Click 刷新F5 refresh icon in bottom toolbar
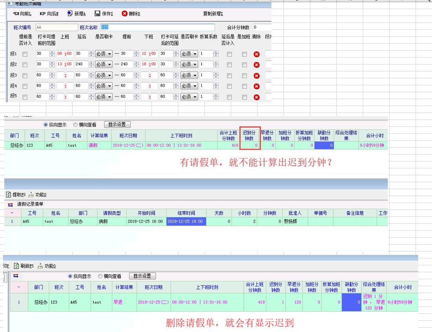The width and height of the screenshot is (432, 332). (x=17, y=266)
